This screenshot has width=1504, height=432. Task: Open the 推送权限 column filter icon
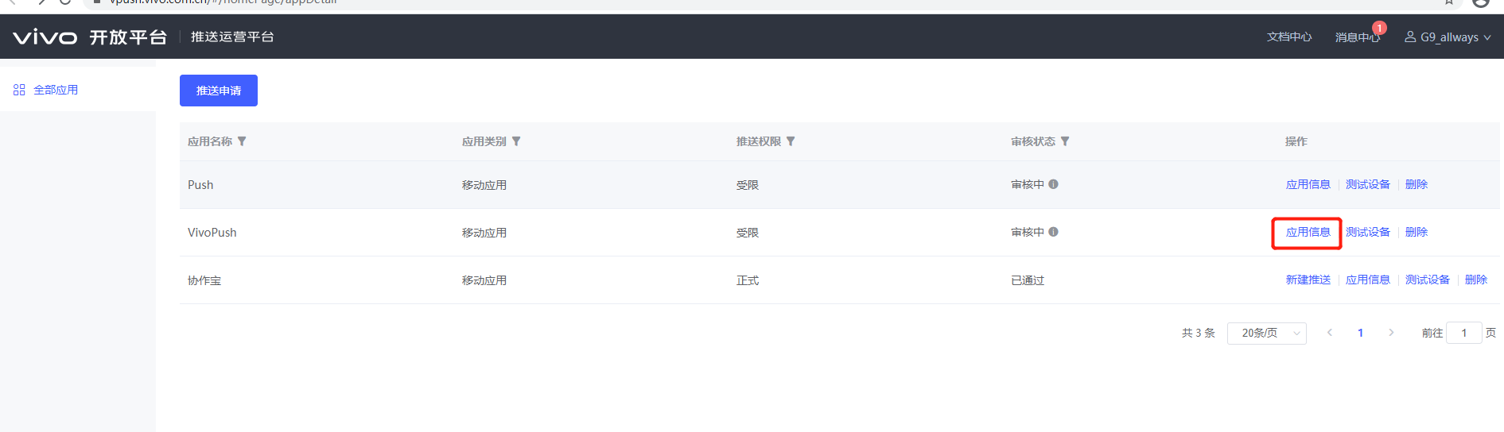click(x=791, y=141)
